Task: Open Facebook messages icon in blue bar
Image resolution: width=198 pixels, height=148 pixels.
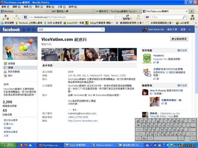Action: click(29, 30)
